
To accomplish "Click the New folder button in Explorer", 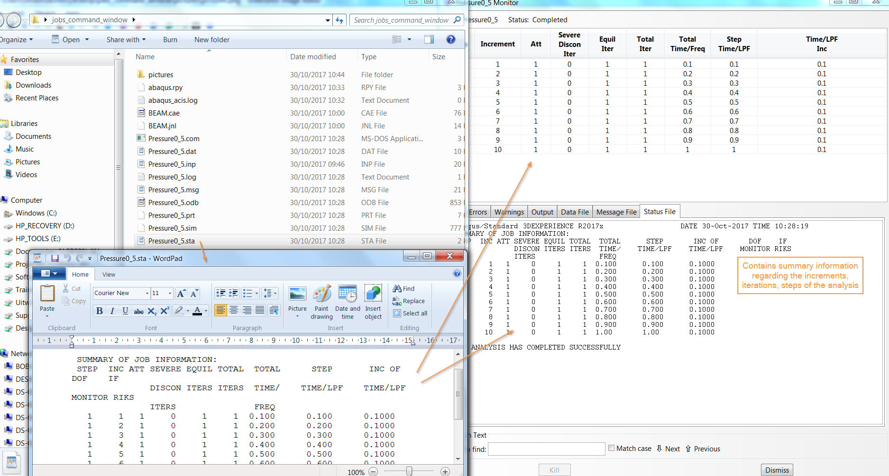I will pos(211,39).
